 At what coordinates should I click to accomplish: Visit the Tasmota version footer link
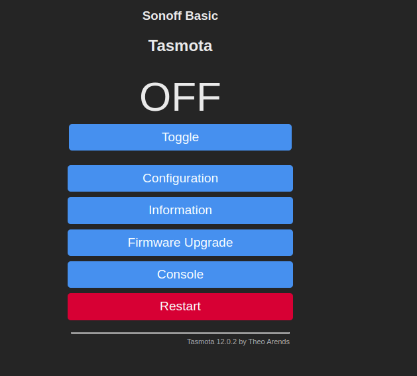(x=238, y=342)
